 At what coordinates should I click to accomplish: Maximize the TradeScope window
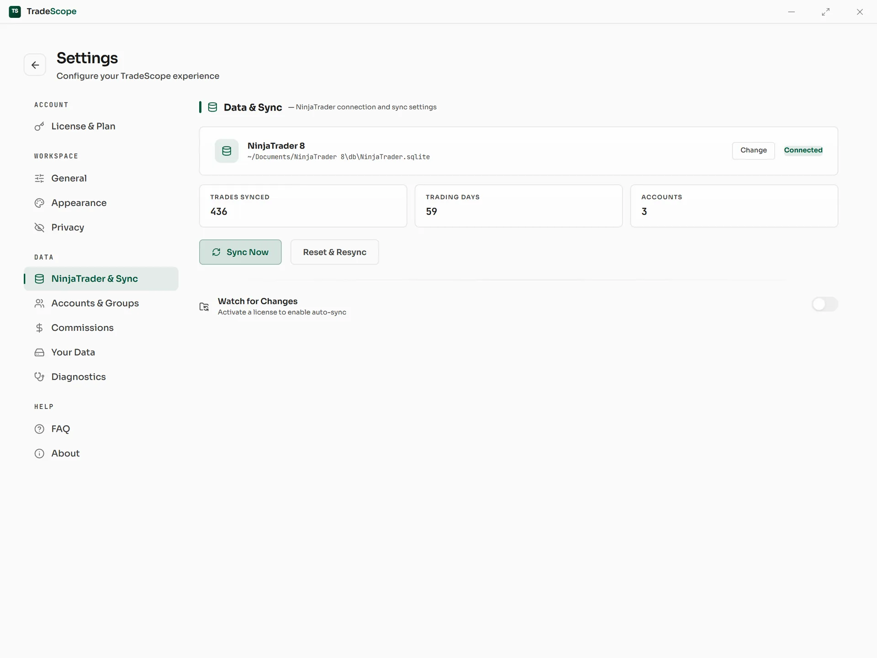click(826, 12)
